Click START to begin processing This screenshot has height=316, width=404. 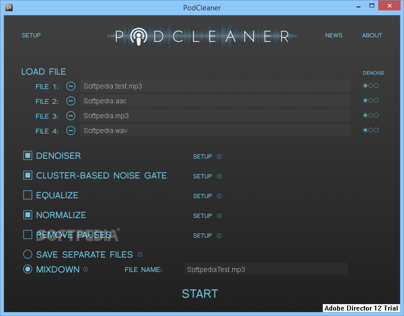tap(200, 294)
